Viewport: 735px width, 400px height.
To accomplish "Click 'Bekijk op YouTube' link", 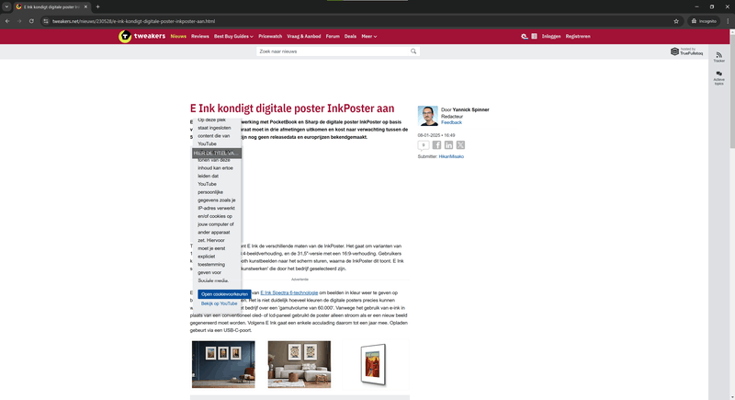I will 219,303.
